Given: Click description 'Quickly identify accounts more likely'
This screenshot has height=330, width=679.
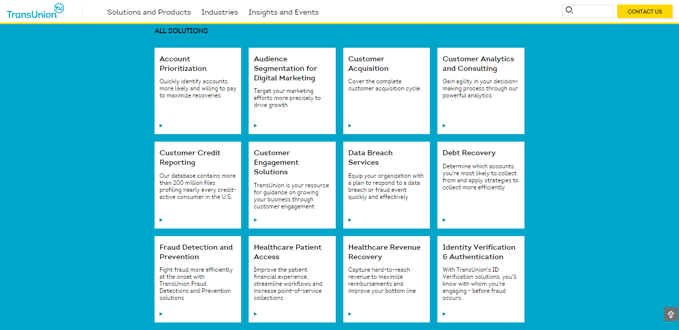Looking at the screenshot, I should (x=198, y=88).
